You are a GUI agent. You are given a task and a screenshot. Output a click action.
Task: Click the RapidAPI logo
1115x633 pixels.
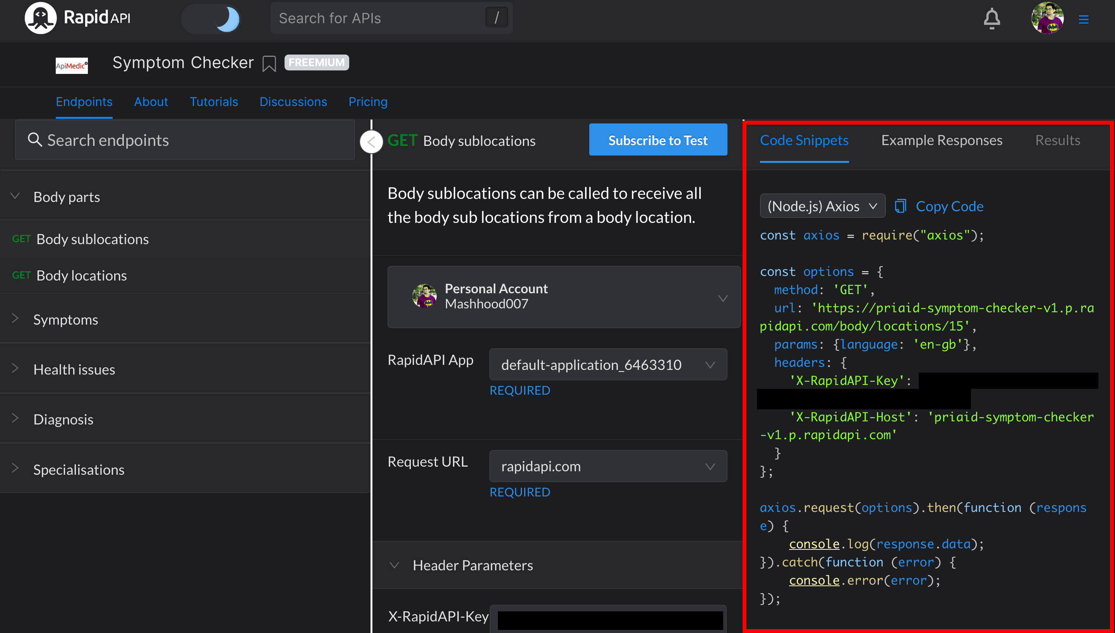(77, 18)
